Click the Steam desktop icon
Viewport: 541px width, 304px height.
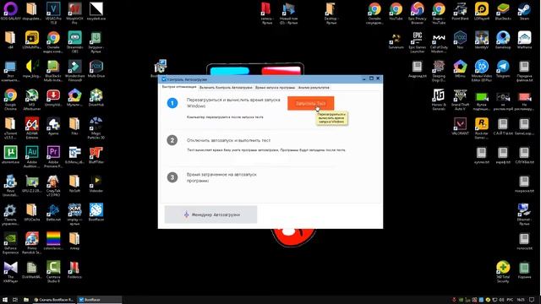click(524, 11)
